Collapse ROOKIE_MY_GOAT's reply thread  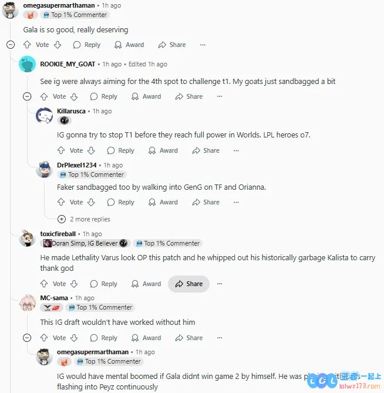27,96
